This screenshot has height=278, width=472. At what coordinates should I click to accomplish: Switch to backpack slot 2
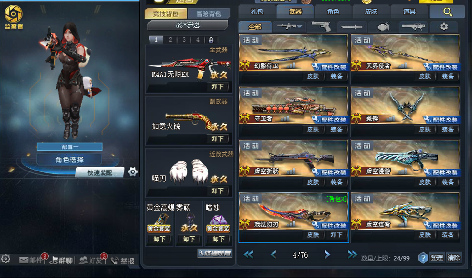coord(170,40)
